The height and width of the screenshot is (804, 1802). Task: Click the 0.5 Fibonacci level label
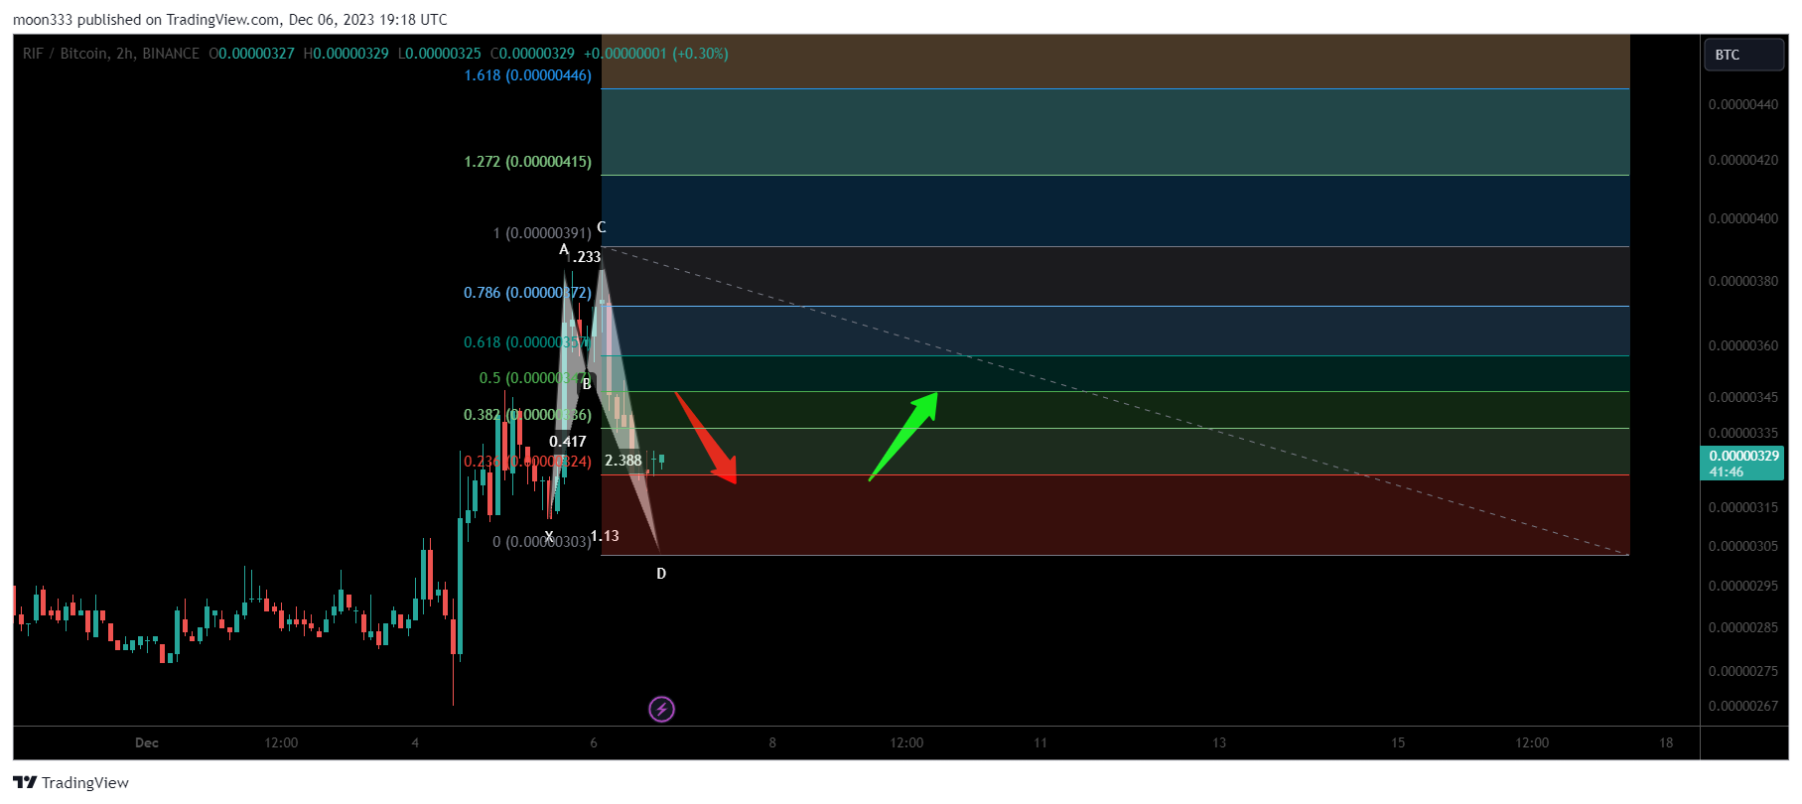tap(535, 378)
